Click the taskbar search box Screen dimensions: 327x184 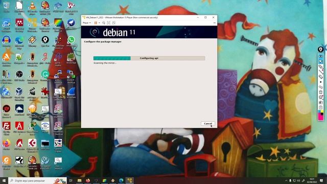click(37, 180)
